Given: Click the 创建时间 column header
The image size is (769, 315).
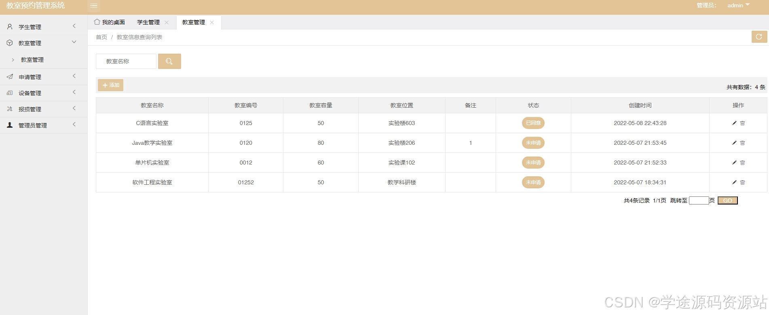Looking at the screenshot, I should [x=640, y=105].
